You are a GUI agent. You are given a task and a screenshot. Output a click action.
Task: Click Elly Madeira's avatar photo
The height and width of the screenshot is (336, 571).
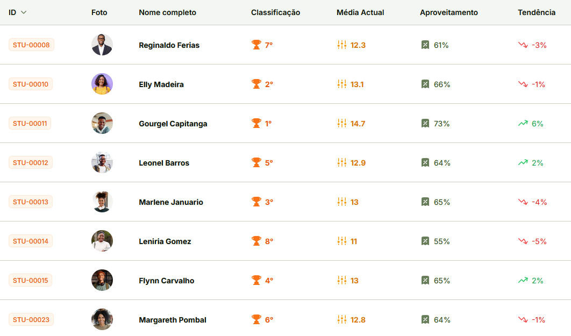(x=102, y=84)
